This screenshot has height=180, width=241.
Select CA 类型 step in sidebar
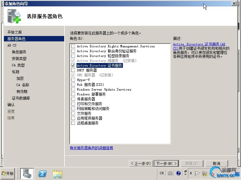point(18,65)
